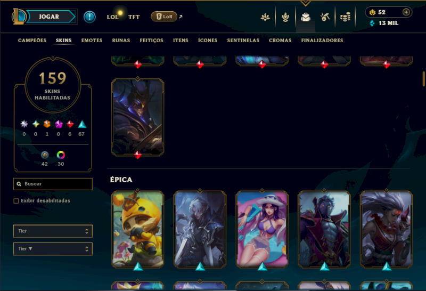Expand the first Tier dropdown
The image size is (426, 291).
click(53, 231)
